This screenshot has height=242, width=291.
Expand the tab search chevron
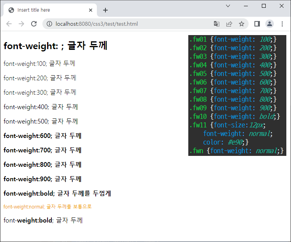pos(228,6)
